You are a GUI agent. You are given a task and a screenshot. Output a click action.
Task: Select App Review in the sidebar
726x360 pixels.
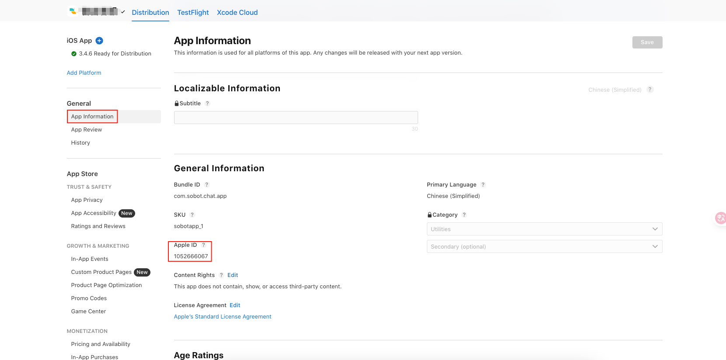[87, 130]
